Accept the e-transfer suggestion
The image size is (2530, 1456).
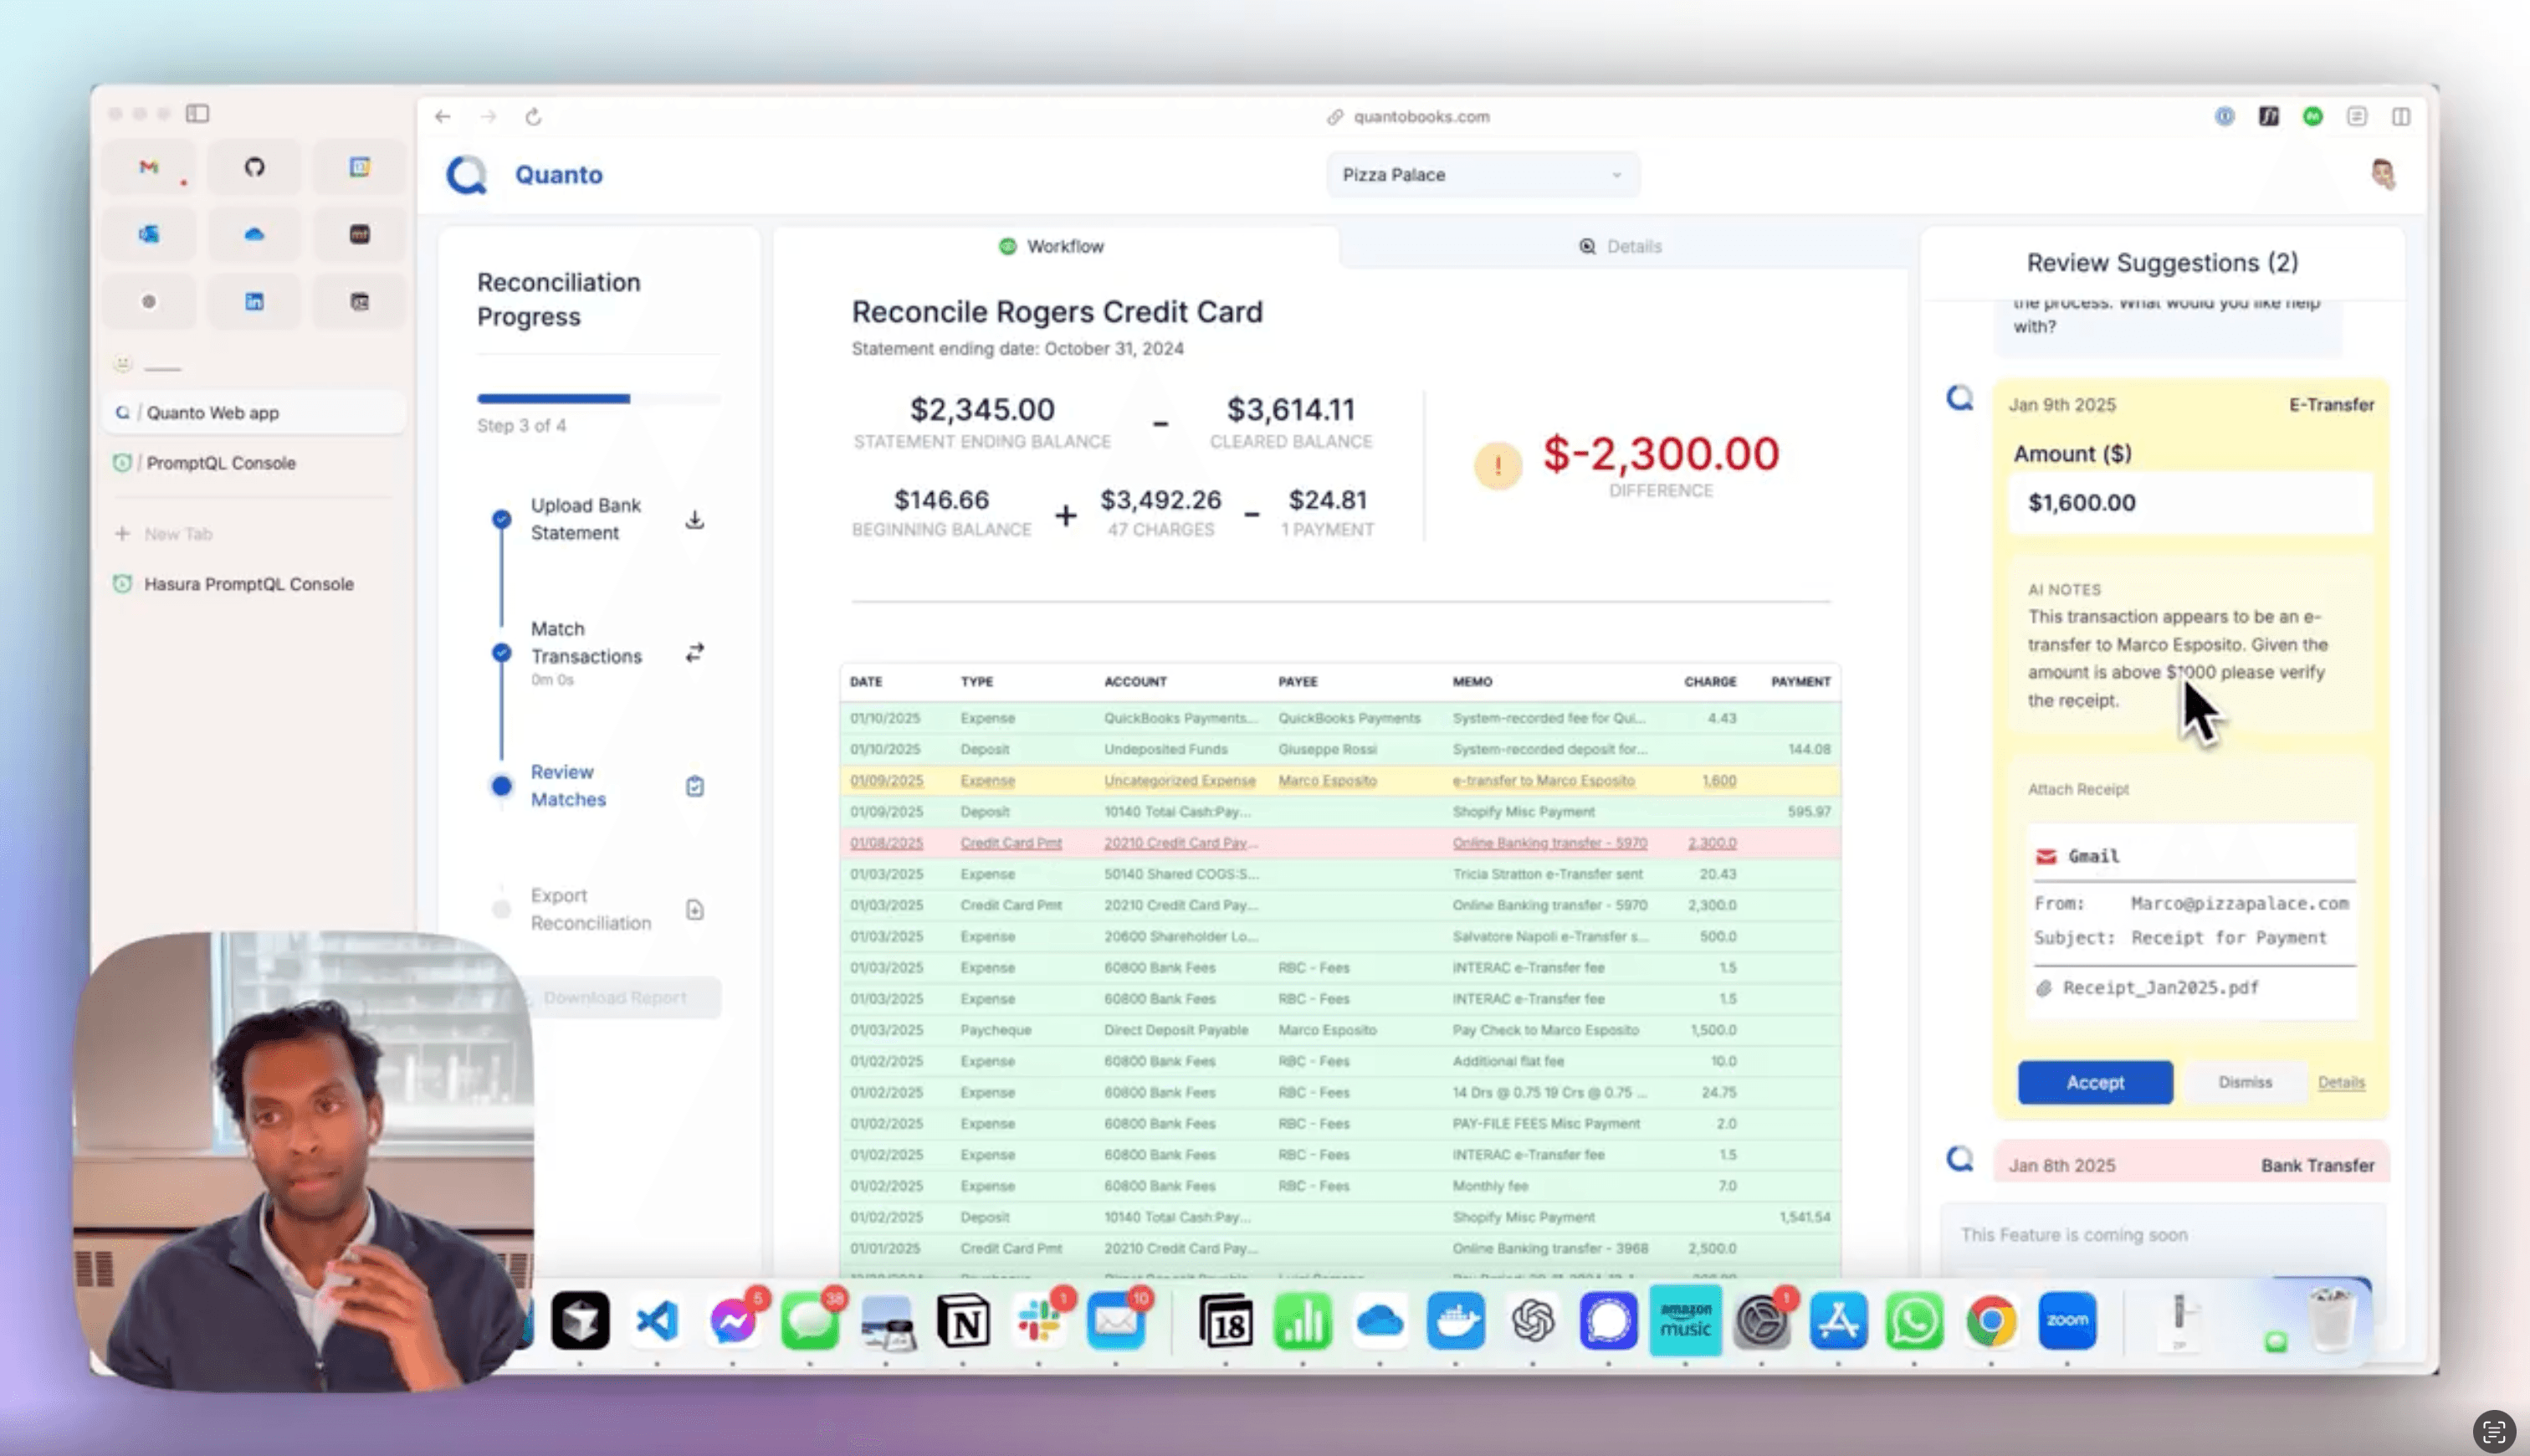[x=2095, y=1083]
